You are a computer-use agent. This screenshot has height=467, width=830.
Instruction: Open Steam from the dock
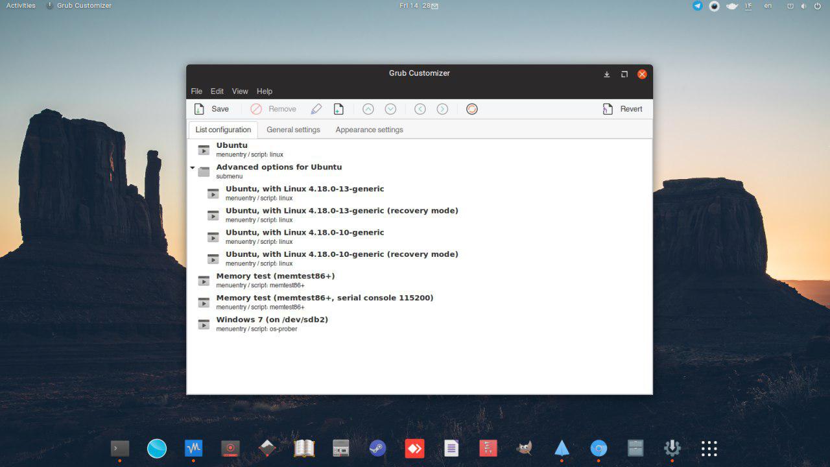(377, 448)
